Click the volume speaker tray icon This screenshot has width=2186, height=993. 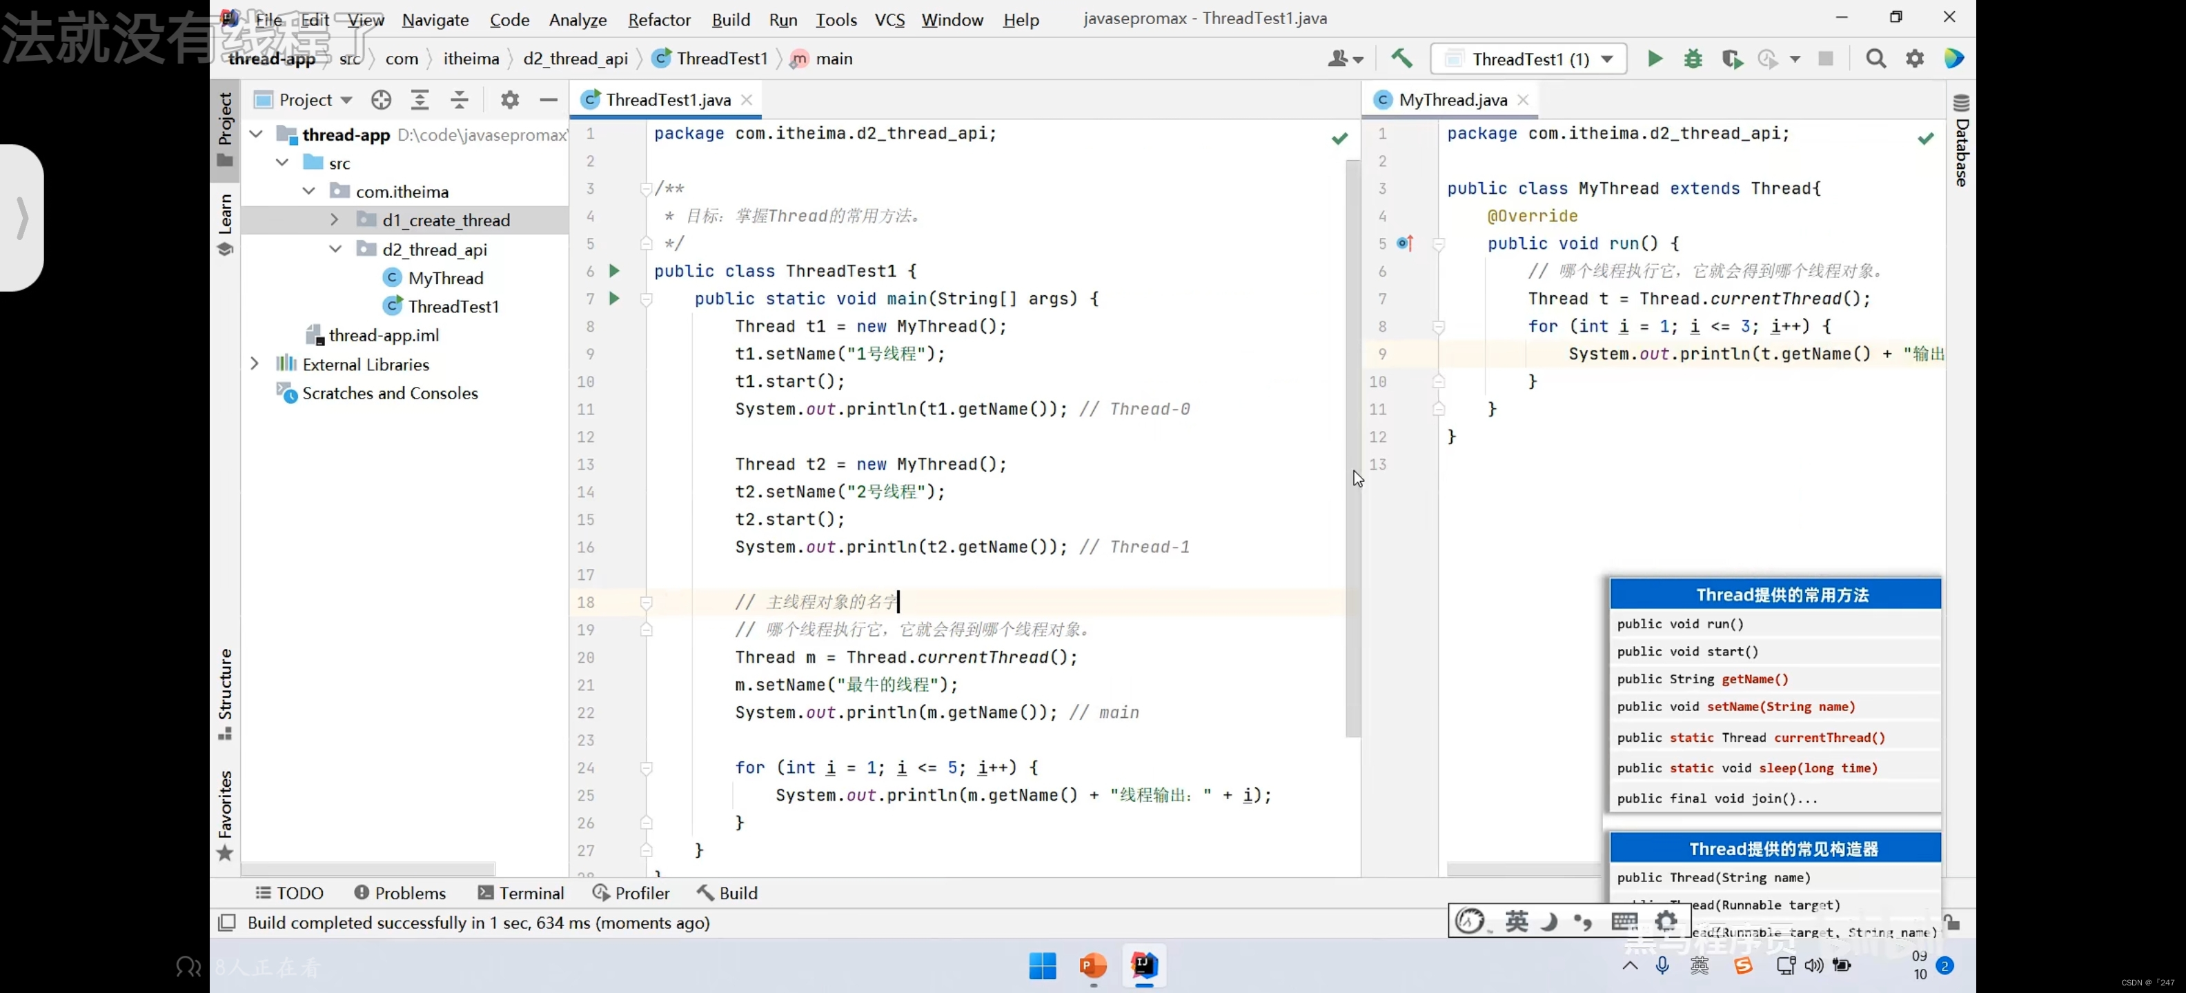pos(1813,965)
